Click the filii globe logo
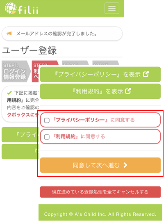 (x=11, y=8)
